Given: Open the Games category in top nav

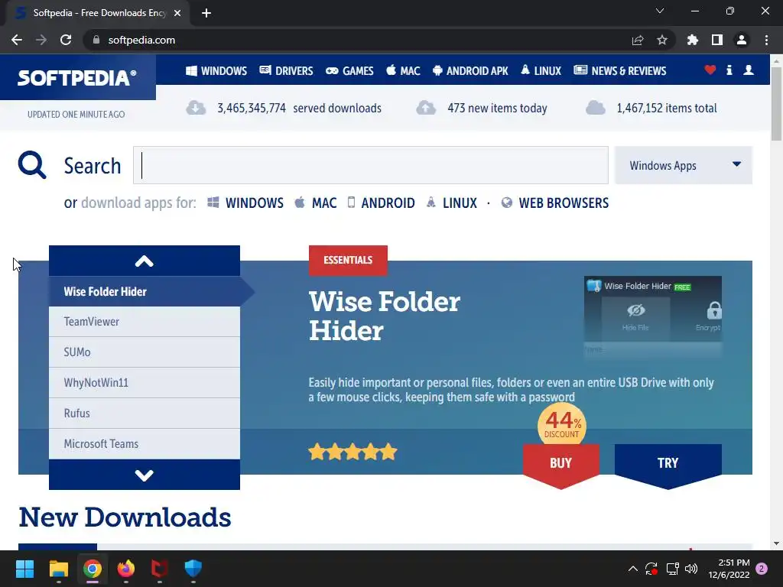Looking at the screenshot, I should click(349, 71).
